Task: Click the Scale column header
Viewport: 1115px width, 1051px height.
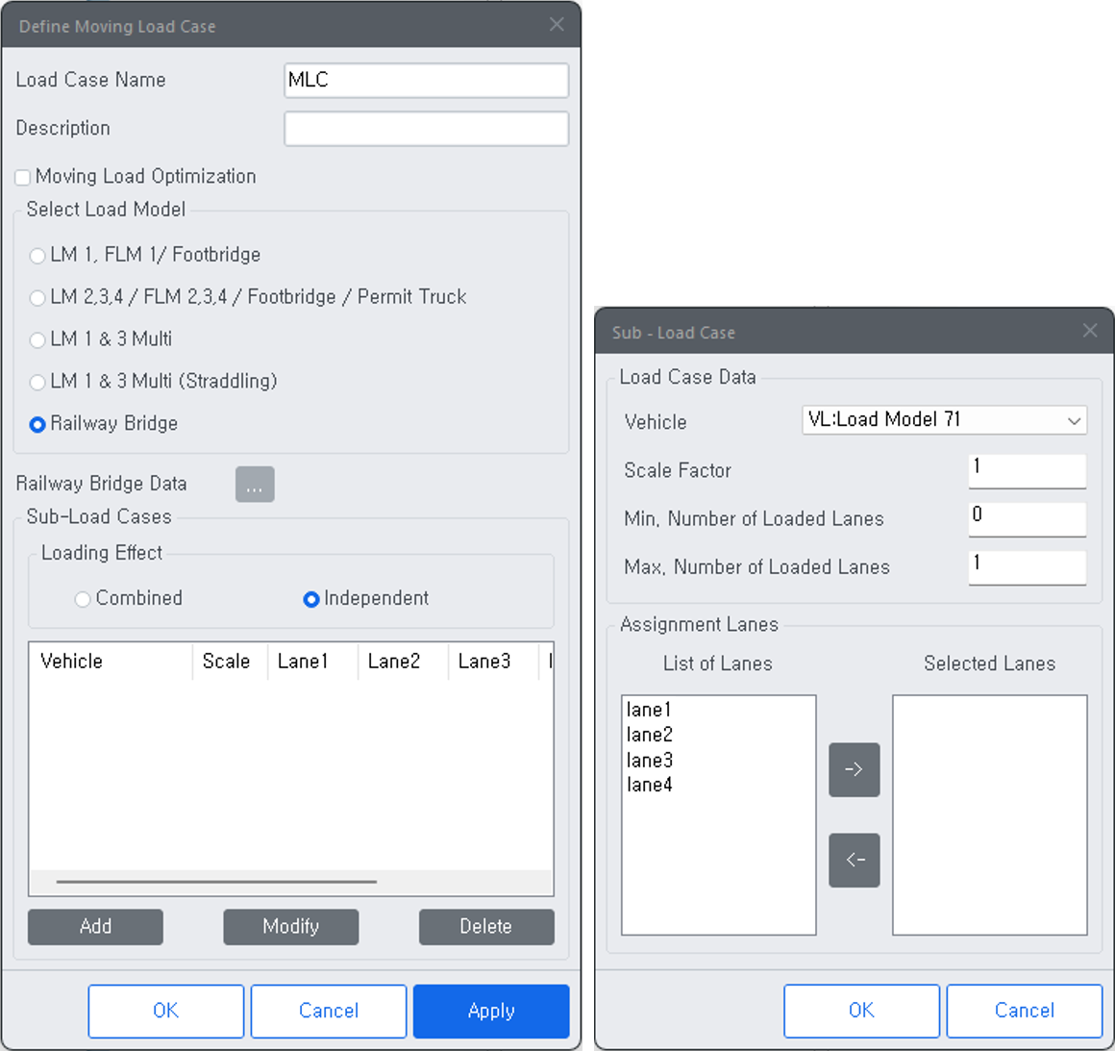Action: 230,662
